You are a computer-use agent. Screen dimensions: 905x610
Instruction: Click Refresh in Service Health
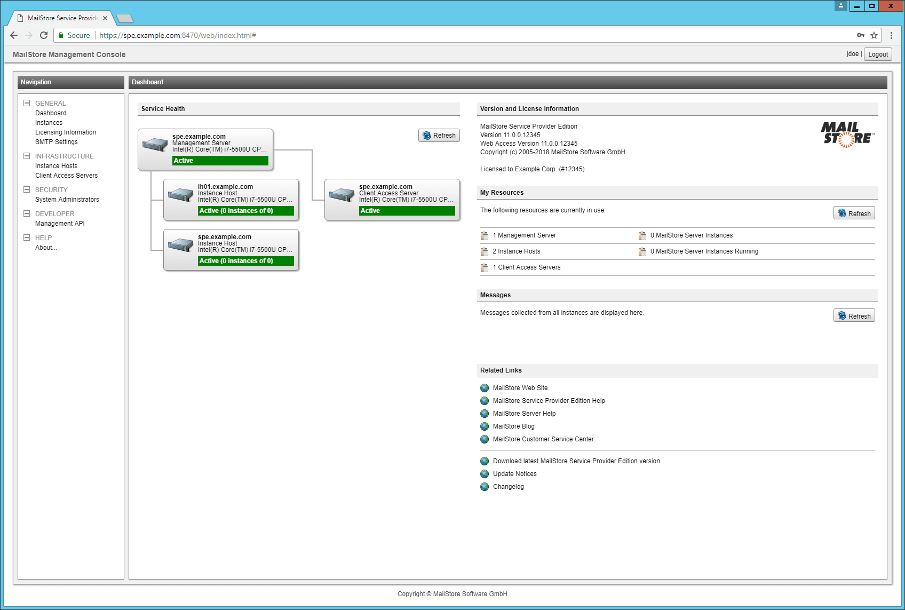point(439,136)
